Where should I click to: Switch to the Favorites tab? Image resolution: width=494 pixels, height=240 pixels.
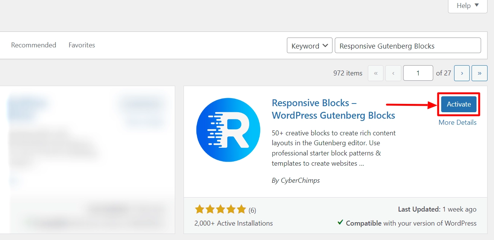(x=82, y=45)
